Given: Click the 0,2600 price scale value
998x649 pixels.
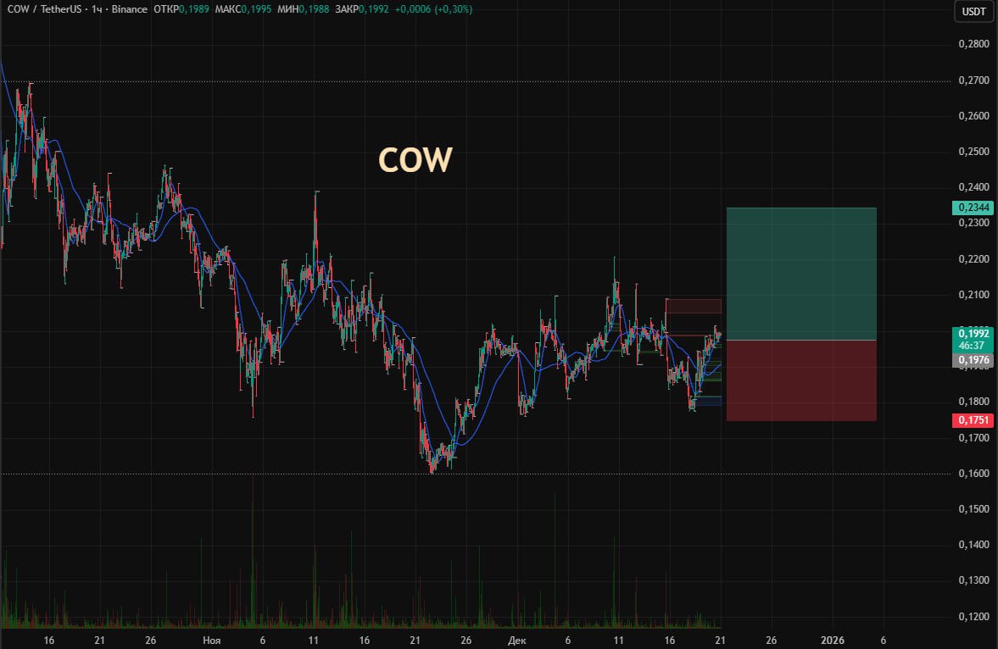Looking at the screenshot, I should coord(973,116).
